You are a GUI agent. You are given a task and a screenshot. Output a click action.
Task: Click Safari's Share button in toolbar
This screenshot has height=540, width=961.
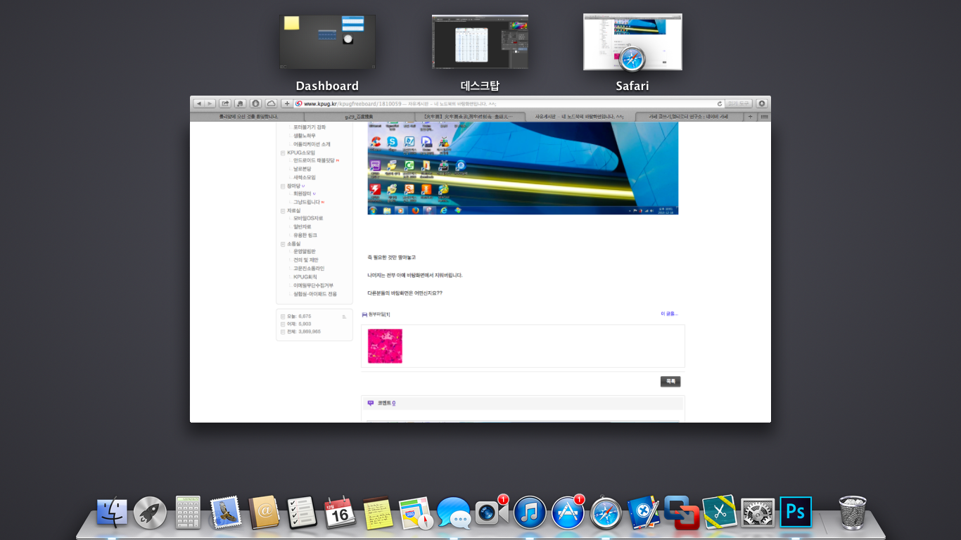pos(225,103)
